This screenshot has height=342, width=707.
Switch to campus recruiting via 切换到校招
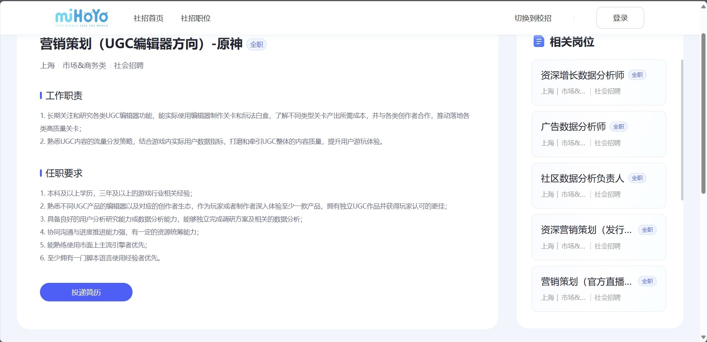pyautogui.click(x=533, y=18)
